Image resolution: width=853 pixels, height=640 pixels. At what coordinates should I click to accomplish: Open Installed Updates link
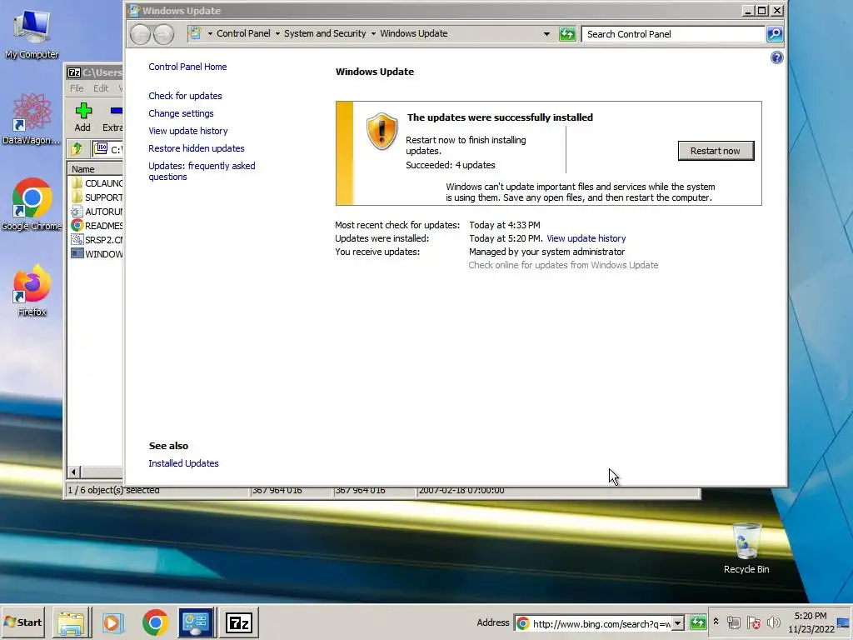183,463
